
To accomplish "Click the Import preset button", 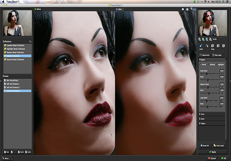I will [x=21, y=152].
